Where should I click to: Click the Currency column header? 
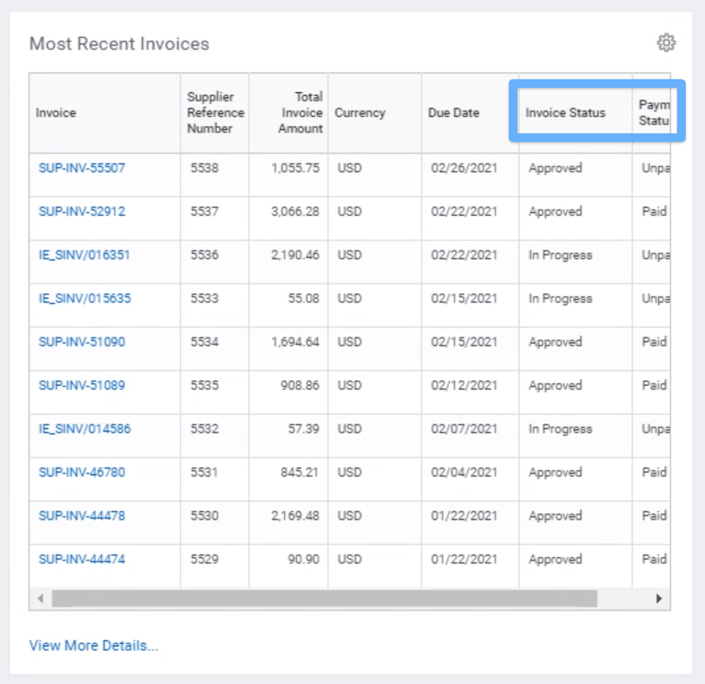coord(360,112)
